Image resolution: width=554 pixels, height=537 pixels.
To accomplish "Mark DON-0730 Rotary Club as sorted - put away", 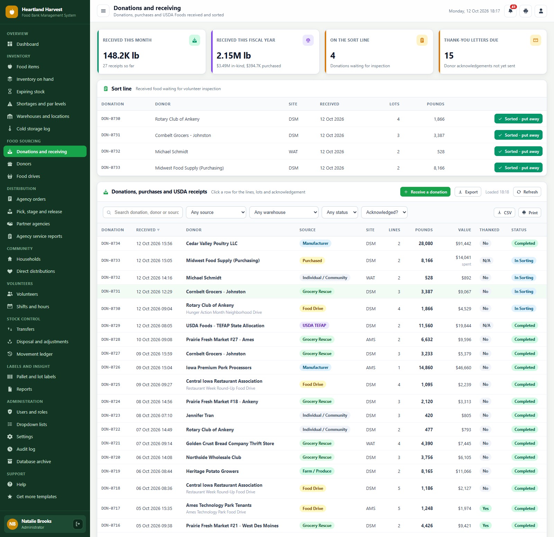I will [x=518, y=119].
